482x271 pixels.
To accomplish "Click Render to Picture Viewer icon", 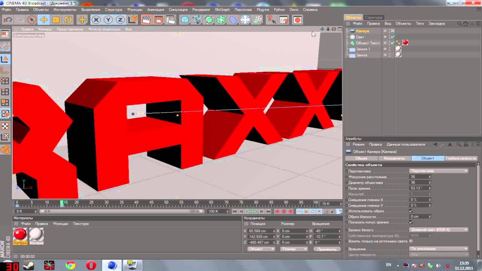I will 159,20.
